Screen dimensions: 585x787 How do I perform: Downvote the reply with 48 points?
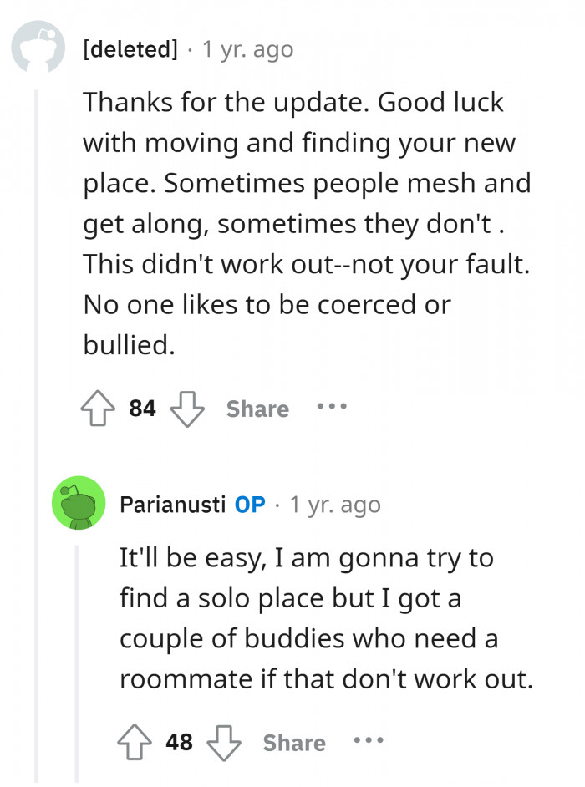[x=223, y=743]
